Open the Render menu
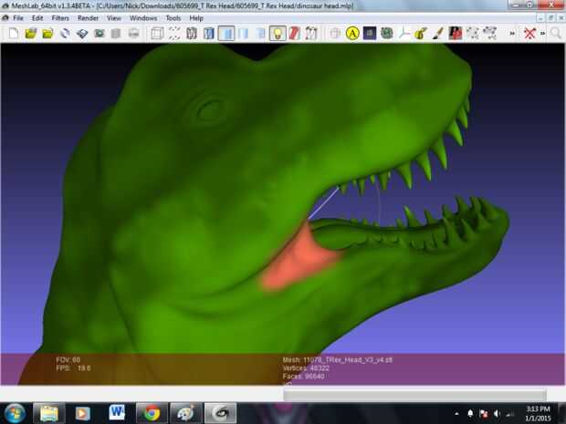 point(88,18)
